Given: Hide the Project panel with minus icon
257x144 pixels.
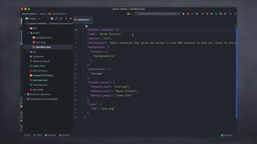Looking at the screenshot, I should tap(71, 19).
